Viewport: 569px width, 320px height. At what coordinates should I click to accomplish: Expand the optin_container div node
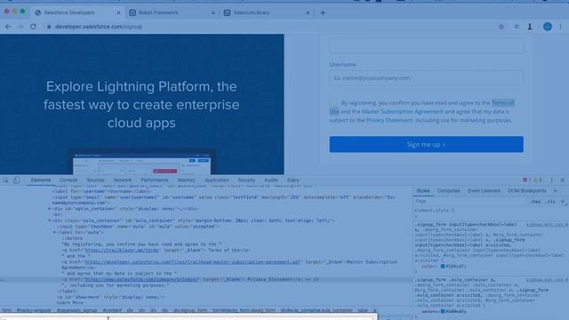[50, 209]
